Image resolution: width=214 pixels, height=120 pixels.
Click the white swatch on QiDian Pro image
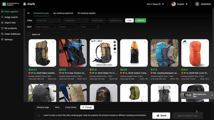pyautogui.click(x=115, y=52)
